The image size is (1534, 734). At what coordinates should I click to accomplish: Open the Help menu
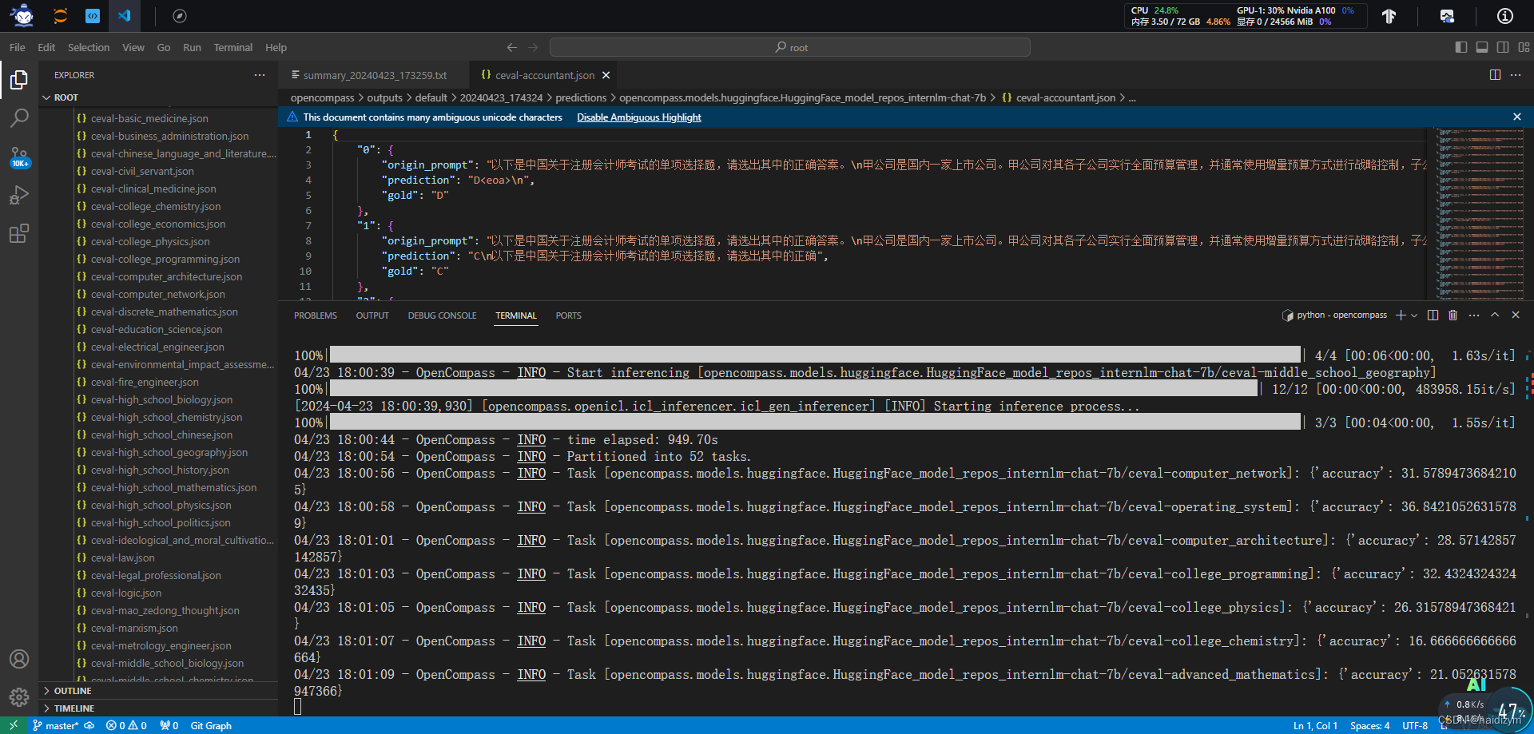[x=276, y=47]
